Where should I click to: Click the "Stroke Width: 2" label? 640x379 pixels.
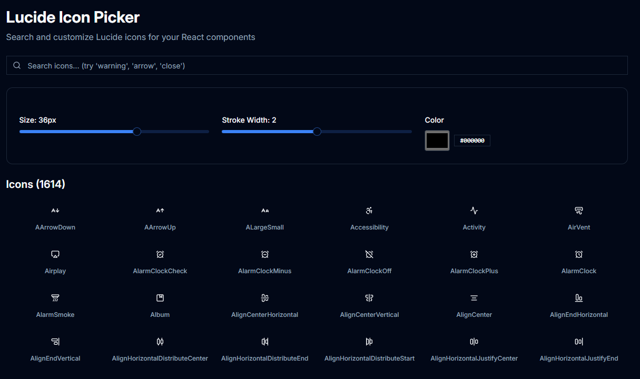coord(249,120)
